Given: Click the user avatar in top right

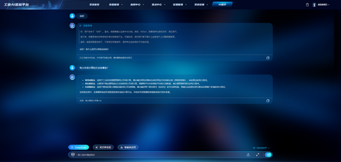Looking at the screenshot, I should pos(314,5).
